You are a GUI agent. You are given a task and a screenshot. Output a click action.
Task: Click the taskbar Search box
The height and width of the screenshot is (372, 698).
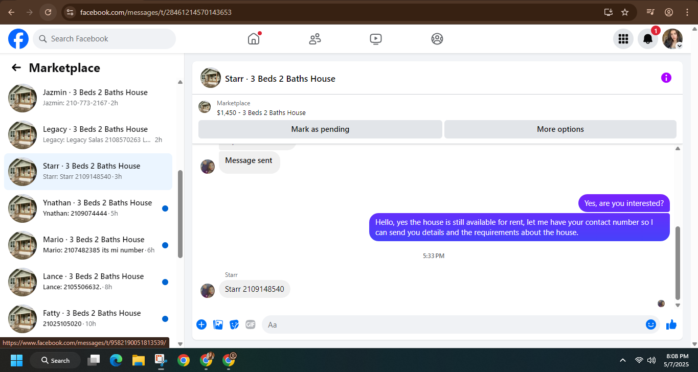[x=55, y=360]
